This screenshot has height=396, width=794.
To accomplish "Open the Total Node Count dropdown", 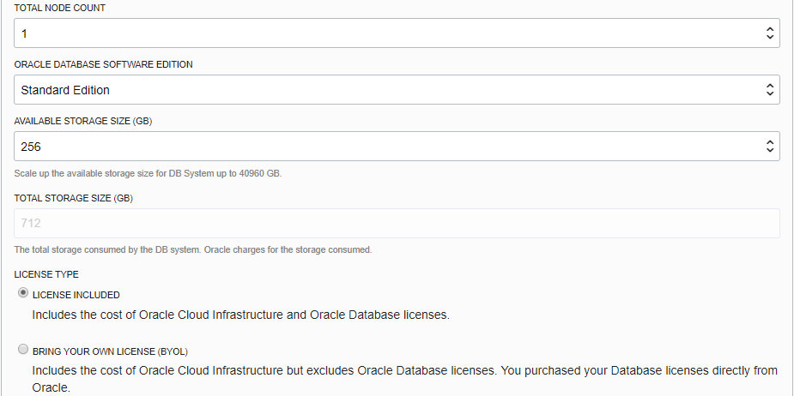I will tap(397, 33).
